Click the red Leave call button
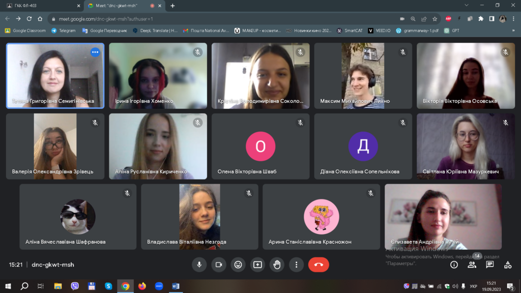 (x=319, y=265)
